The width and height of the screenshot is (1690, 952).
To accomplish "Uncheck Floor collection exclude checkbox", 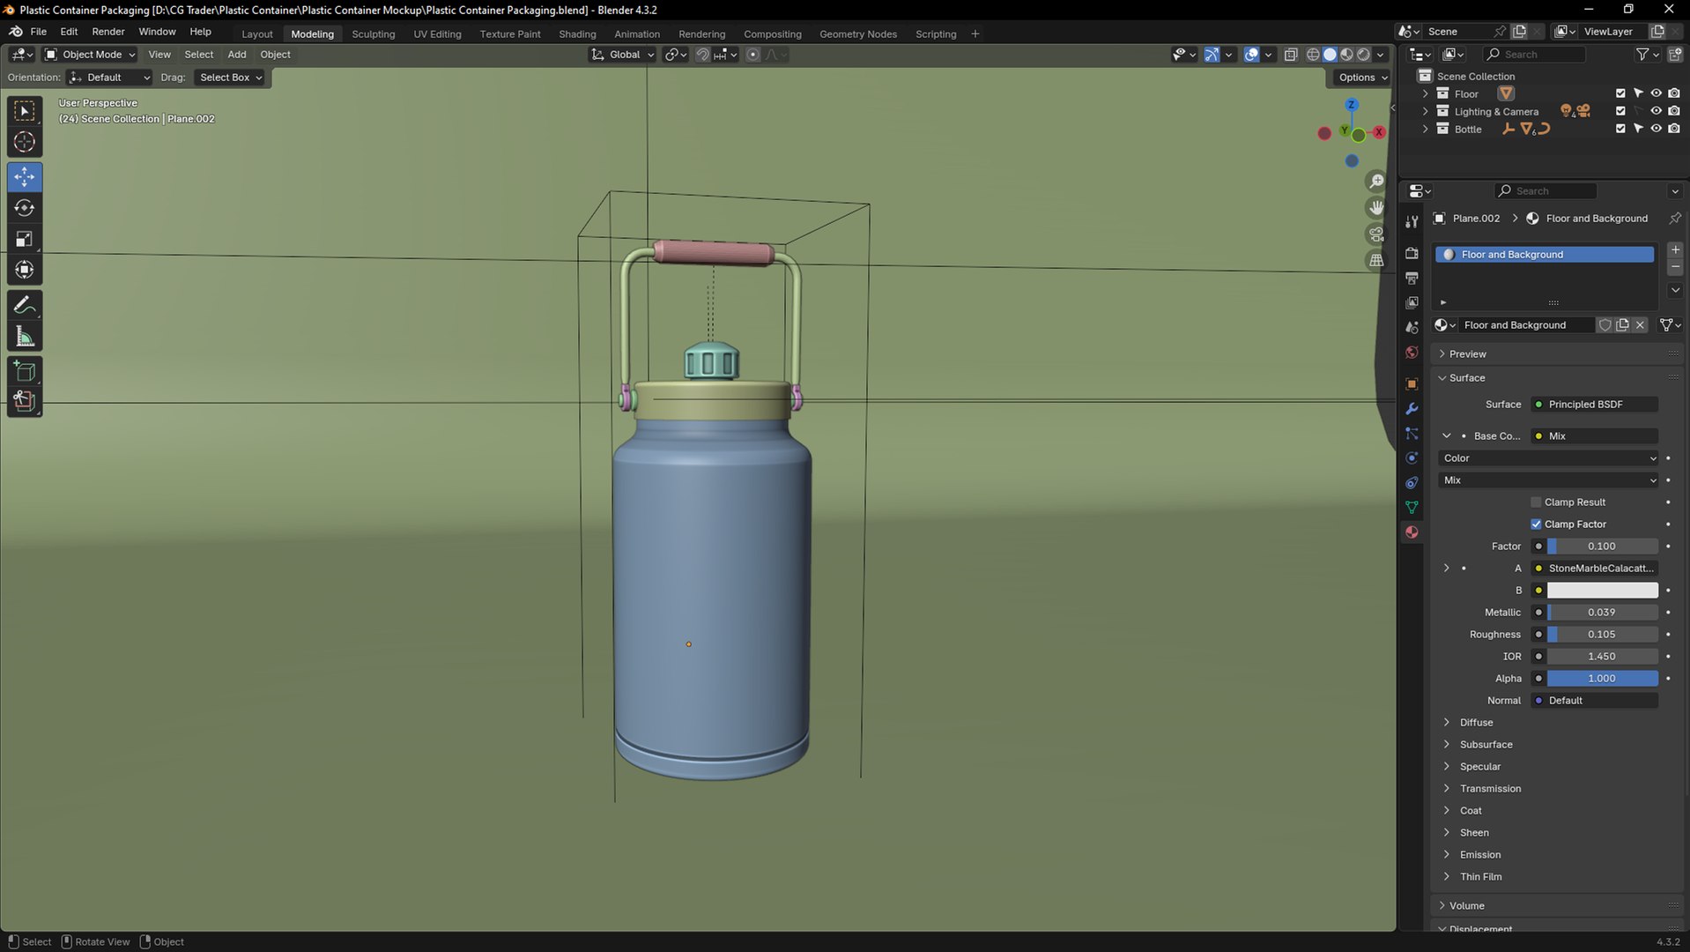I will click(1620, 93).
